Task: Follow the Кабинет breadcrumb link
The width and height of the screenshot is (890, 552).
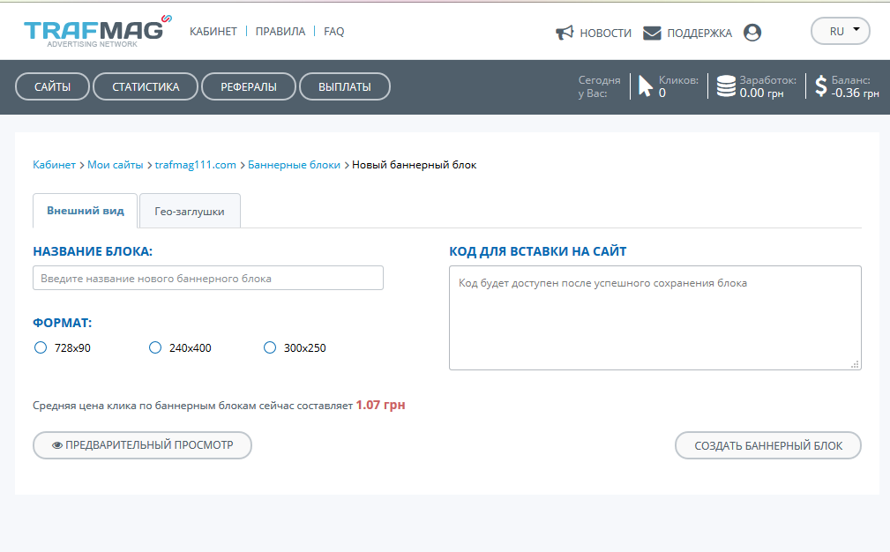Action: click(54, 165)
